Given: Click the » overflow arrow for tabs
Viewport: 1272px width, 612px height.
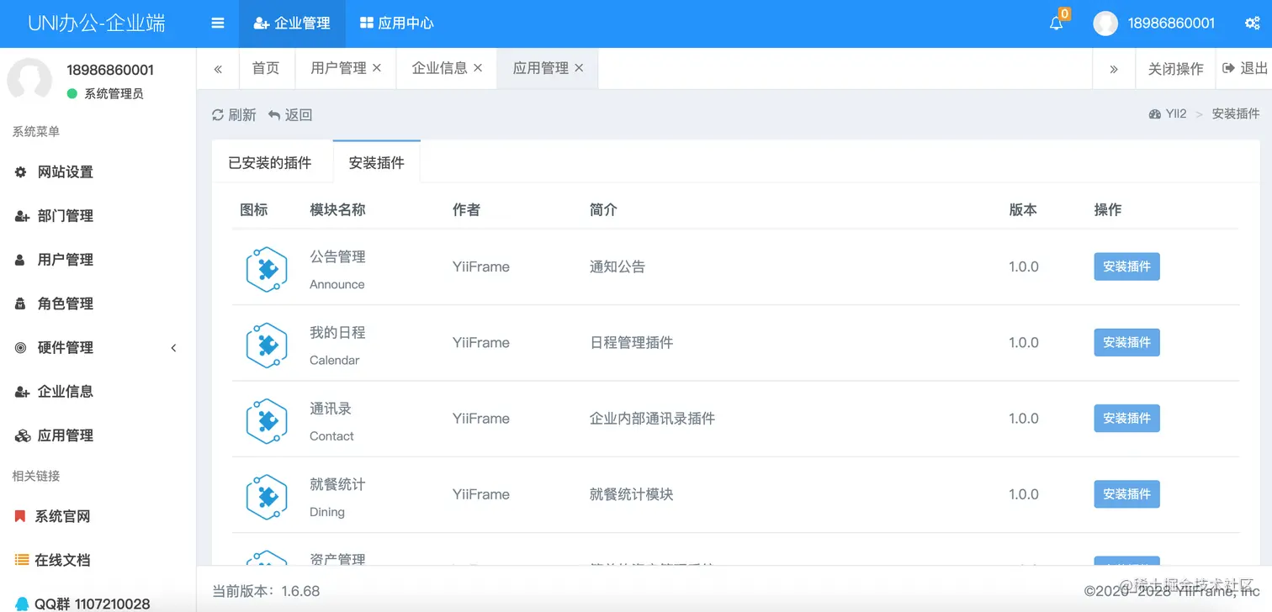Looking at the screenshot, I should click(x=1114, y=68).
